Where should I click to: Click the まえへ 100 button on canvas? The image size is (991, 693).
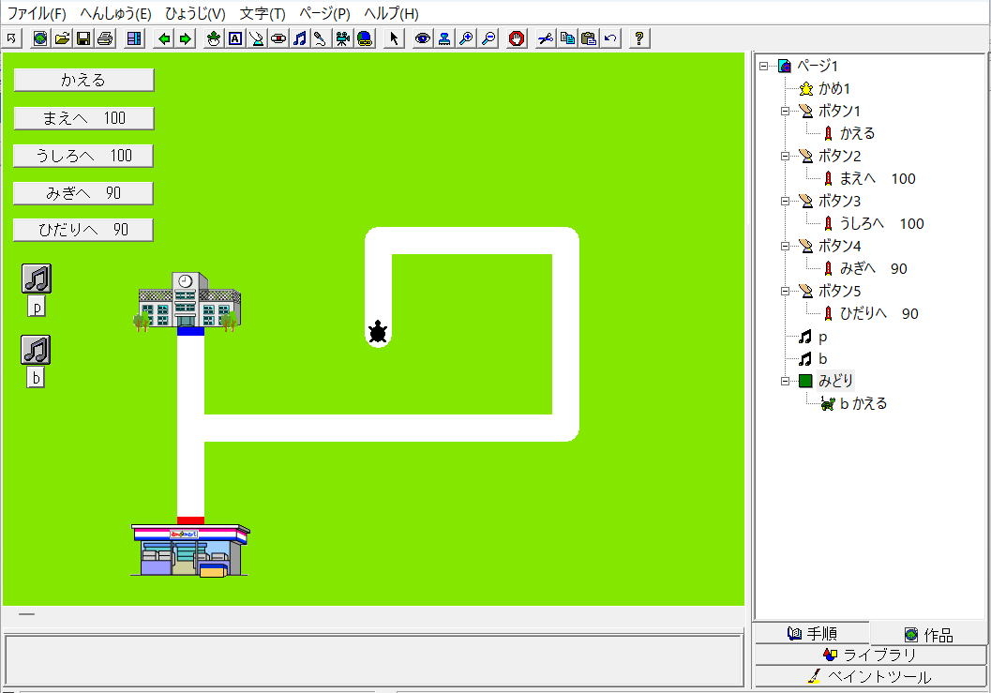pos(83,118)
